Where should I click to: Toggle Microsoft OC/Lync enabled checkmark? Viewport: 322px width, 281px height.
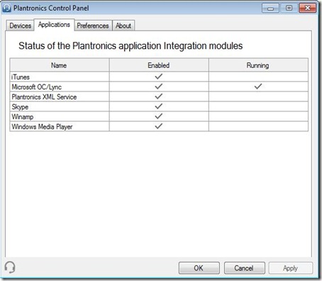[159, 87]
